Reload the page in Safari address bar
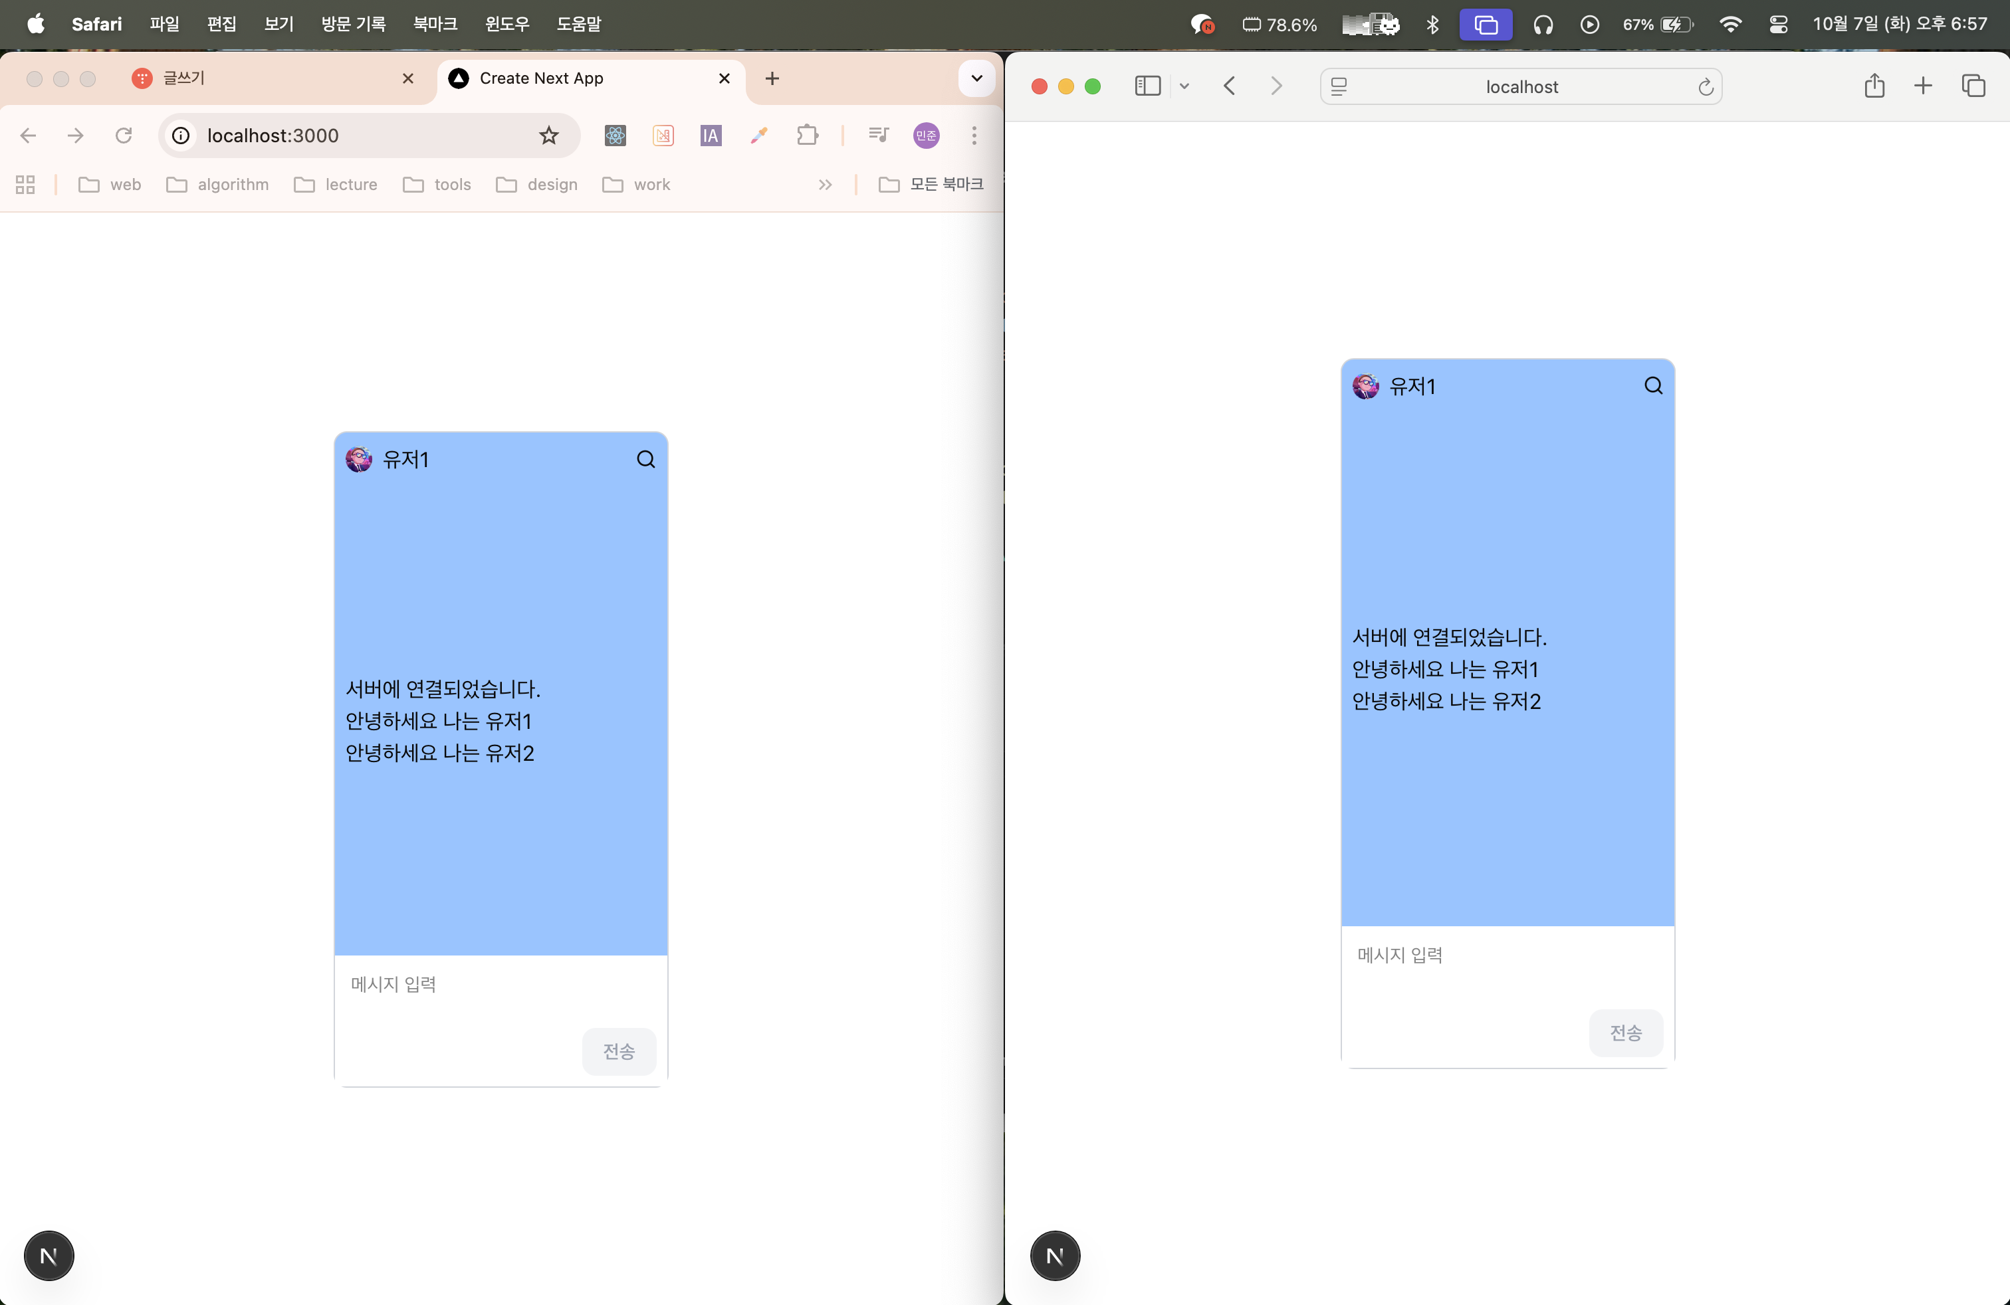2010x1305 pixels. pyautogui.click(x=1705, y=87)
